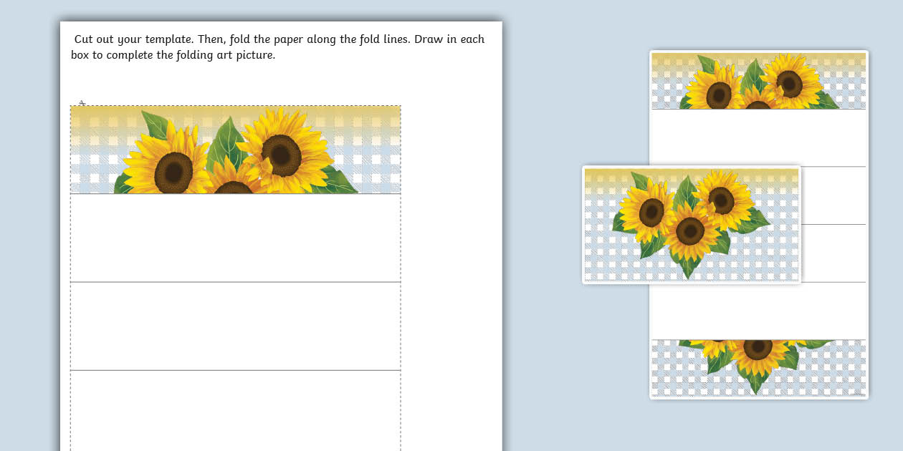The width and height of the screenshot is (903, 451).
Task: Click the green leaf right of worksheet sunflowers
Action: [x=337, y=182]
